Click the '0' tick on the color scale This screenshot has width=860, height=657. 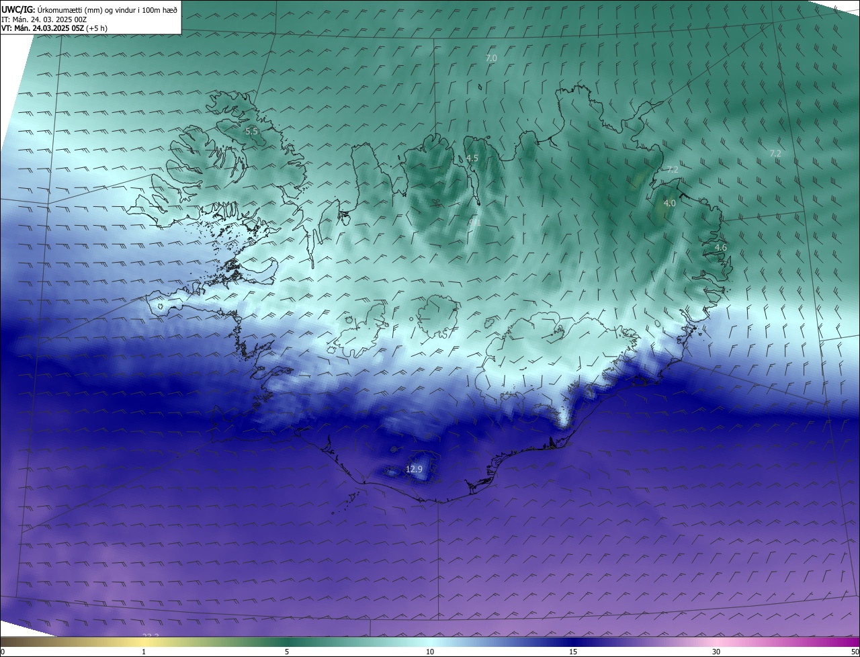click(3, 652)
